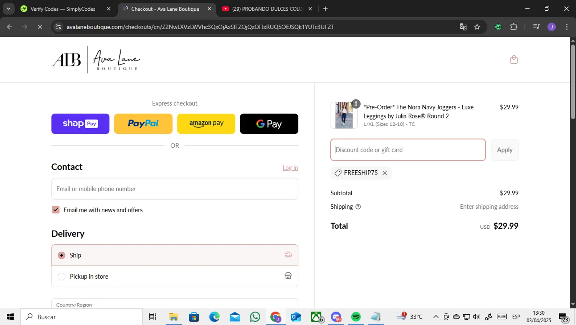The height and width of the screenshot is (325, 576).
Task: Open Microsoft Edge from taskbar
Action: 214,317
